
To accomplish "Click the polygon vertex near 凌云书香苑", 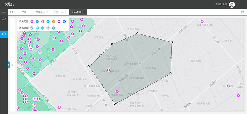I will click(137, 33).
